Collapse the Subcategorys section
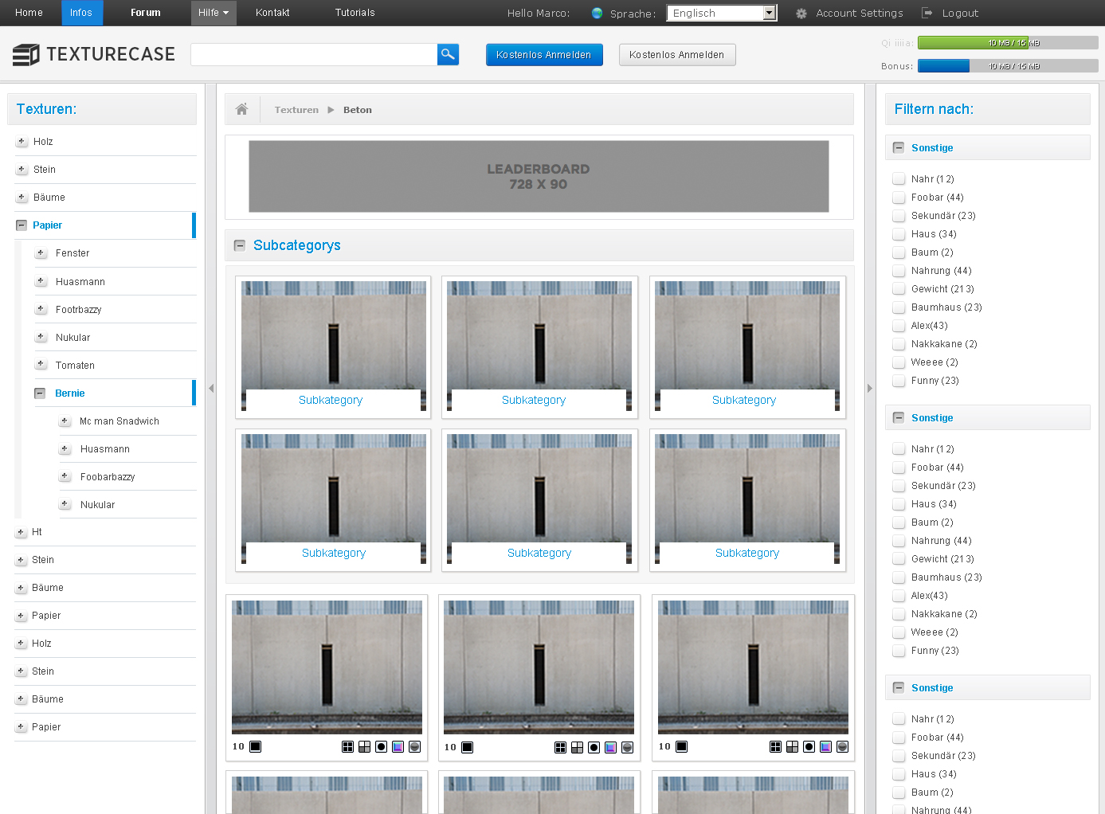This screenshot has width=1105, height=814. coord(239,245)
